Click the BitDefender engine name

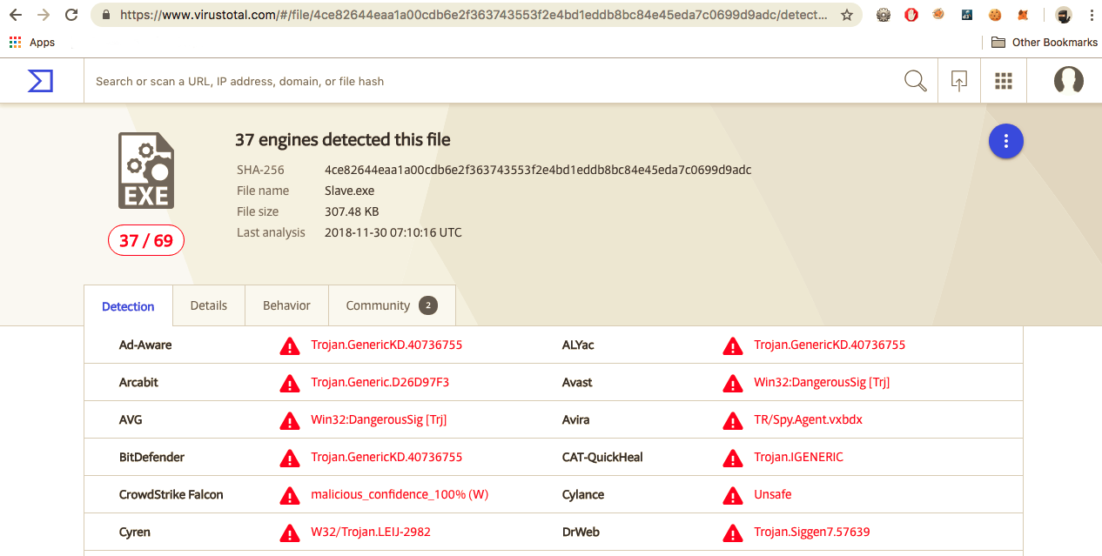pos(152,457)
